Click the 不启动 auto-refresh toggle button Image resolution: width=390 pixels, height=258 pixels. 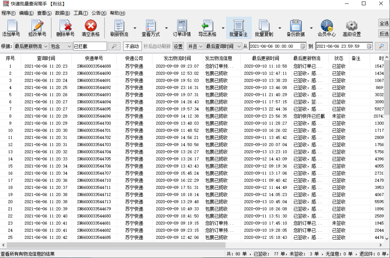click(132, 46)
